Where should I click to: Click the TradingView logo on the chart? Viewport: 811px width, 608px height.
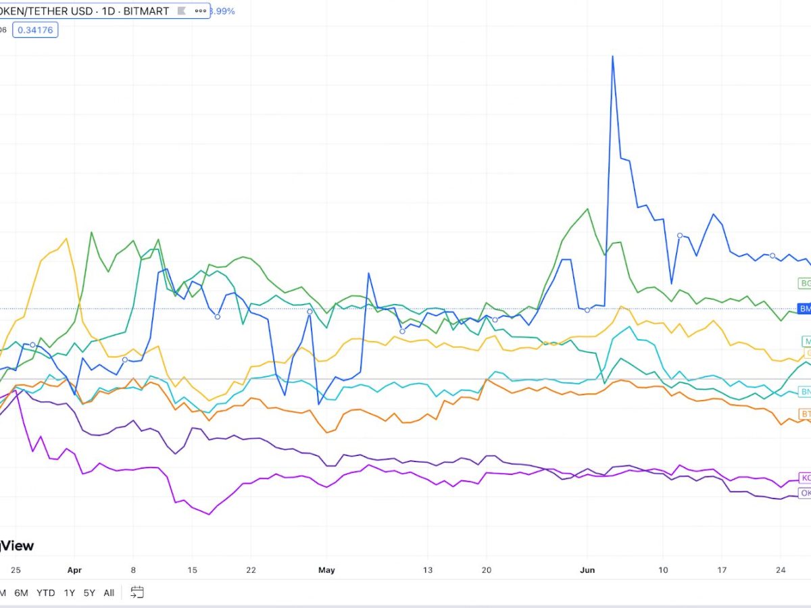coord(17,545)
